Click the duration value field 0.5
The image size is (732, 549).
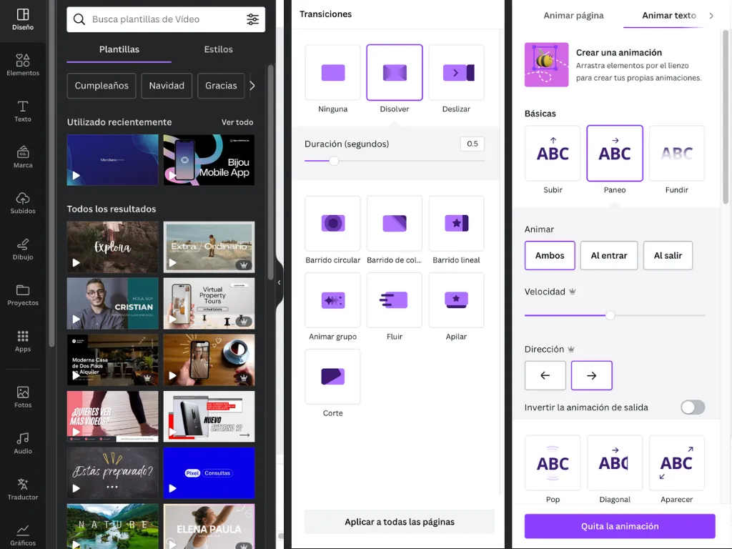[x=473, y=144]
